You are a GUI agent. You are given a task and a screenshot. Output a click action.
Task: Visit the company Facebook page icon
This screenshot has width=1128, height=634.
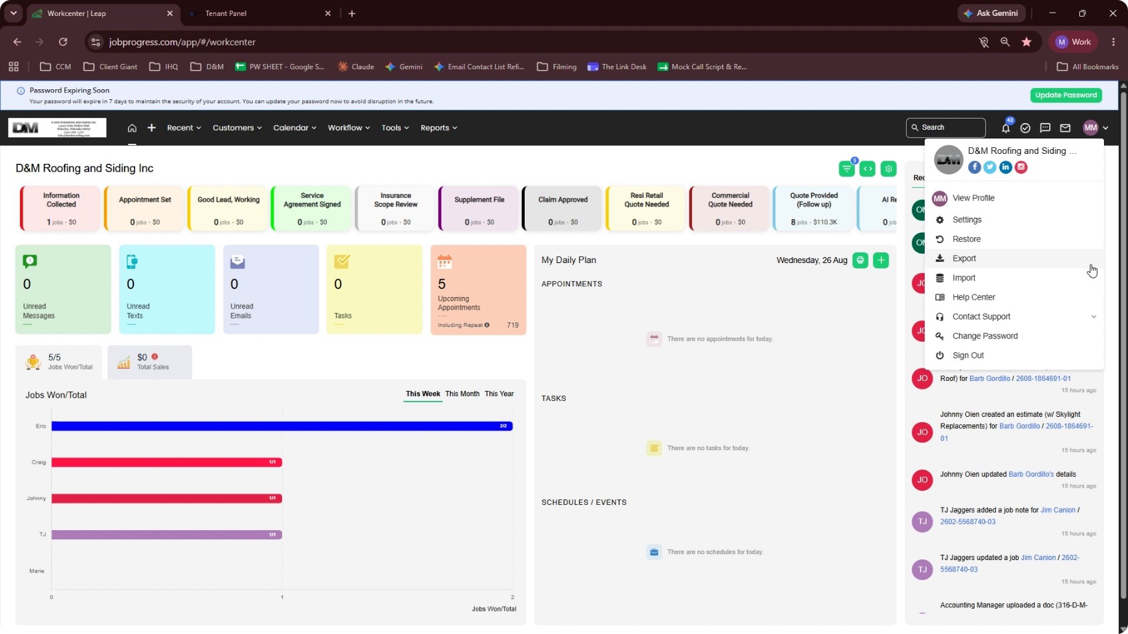[x=975, y=167]
